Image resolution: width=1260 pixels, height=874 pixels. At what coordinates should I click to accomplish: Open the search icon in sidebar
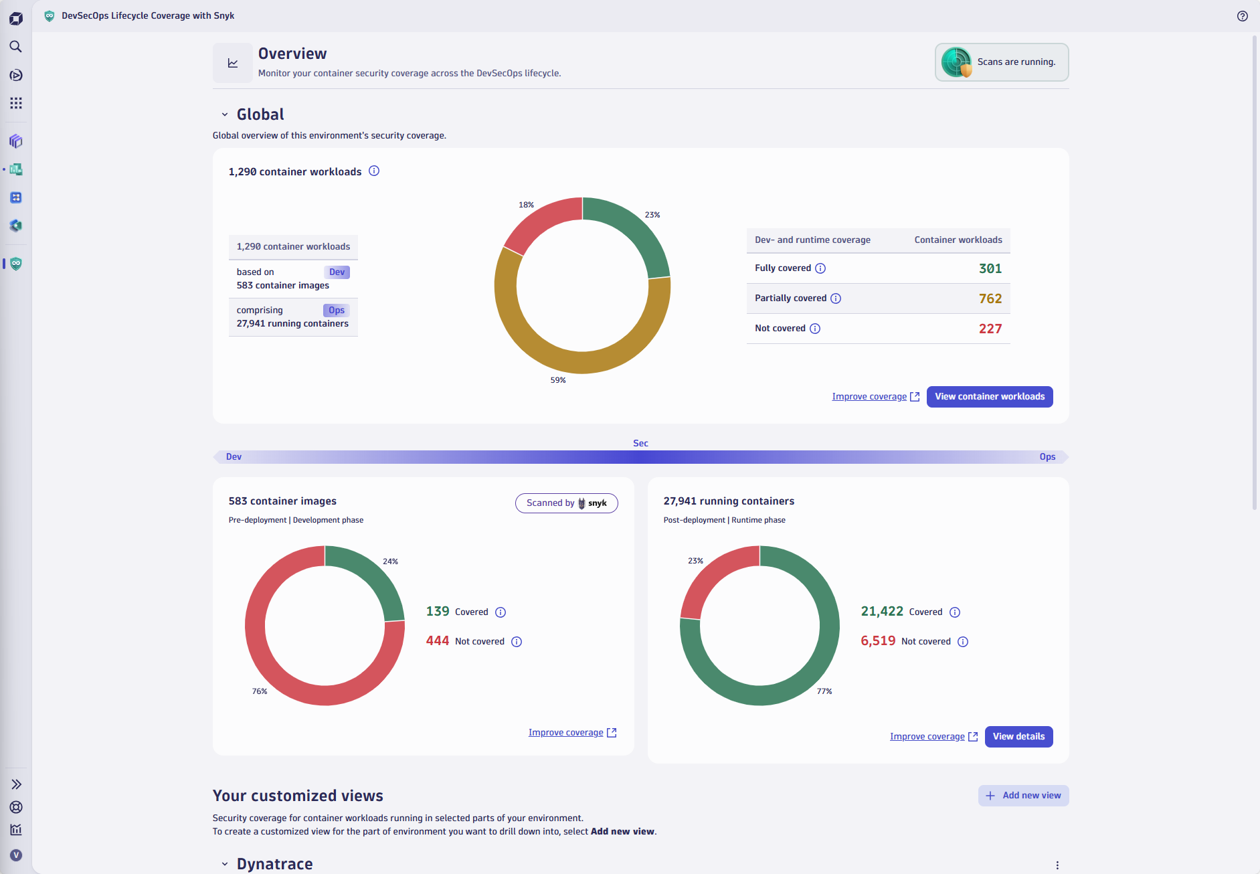[x=16, y=47]
